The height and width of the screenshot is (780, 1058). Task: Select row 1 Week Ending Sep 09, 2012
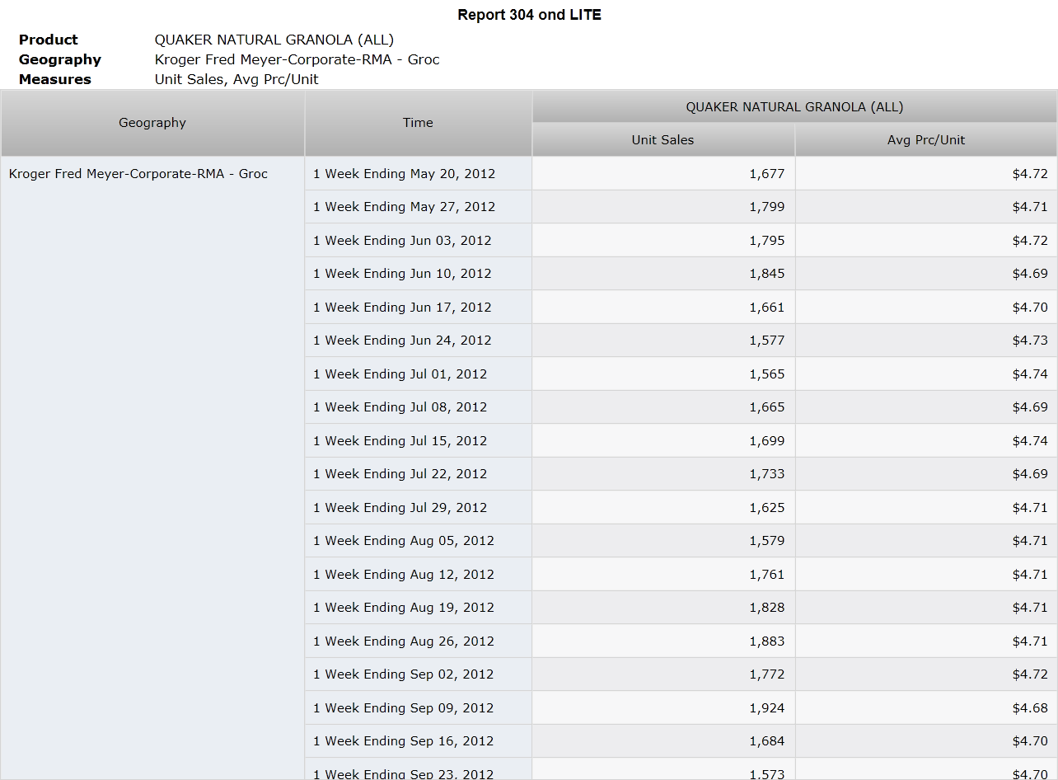coord(419,708)
